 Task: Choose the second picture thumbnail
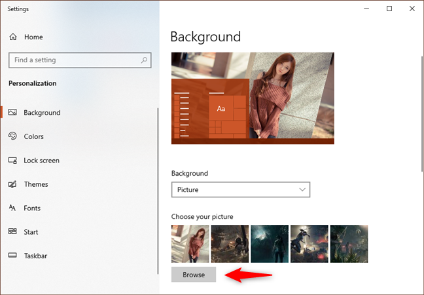click(230, 244)
